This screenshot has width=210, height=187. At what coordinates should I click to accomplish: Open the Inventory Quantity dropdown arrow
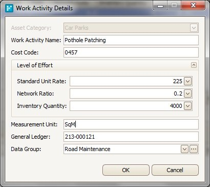click(188, 106)
